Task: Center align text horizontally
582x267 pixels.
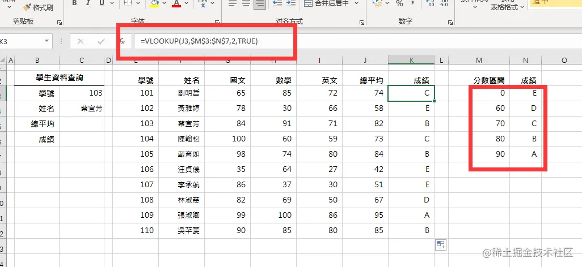Action: [246, 3]
